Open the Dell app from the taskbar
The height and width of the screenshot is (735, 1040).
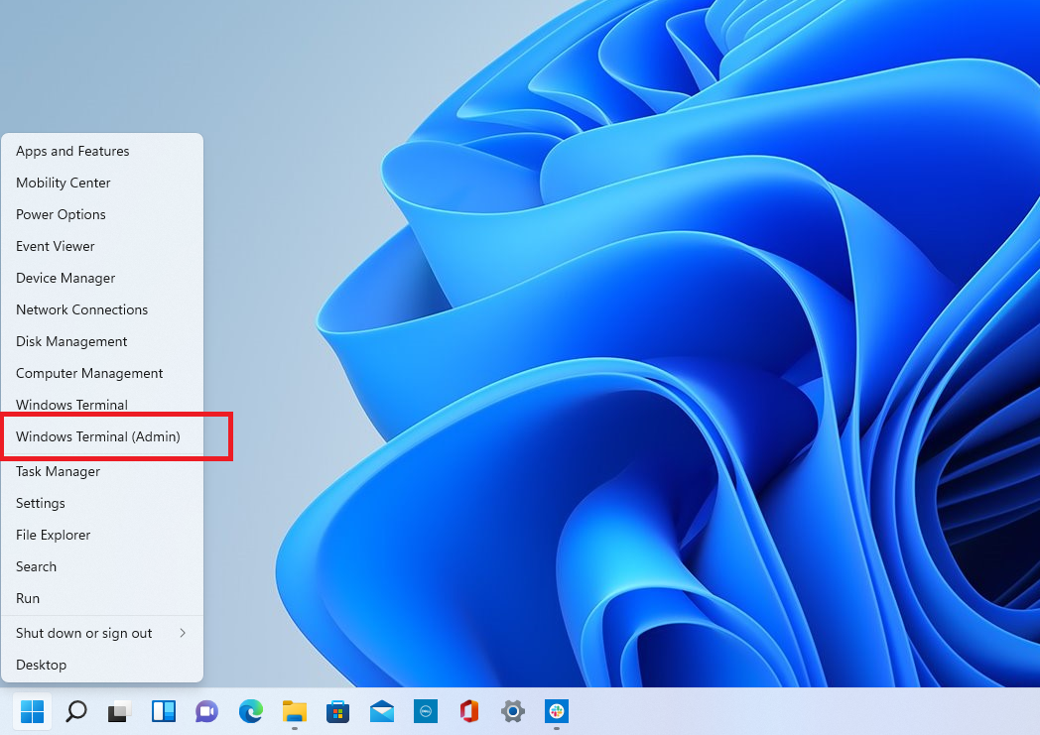click(425, 712)
